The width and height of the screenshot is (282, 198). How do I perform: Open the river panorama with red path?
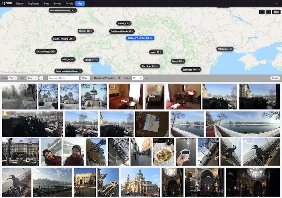point(243,124)
